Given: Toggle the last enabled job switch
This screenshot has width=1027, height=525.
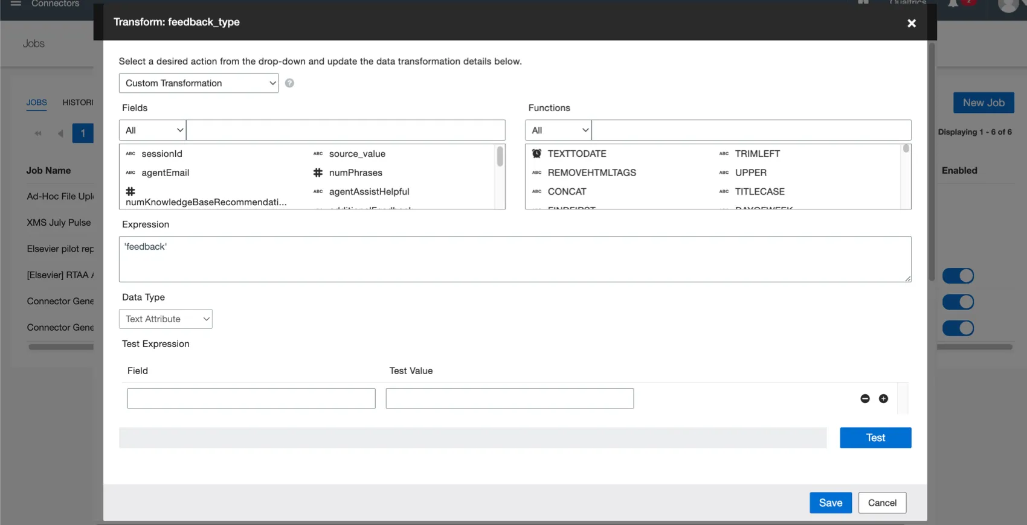Looking at the screenshot, I should [958, 328].
